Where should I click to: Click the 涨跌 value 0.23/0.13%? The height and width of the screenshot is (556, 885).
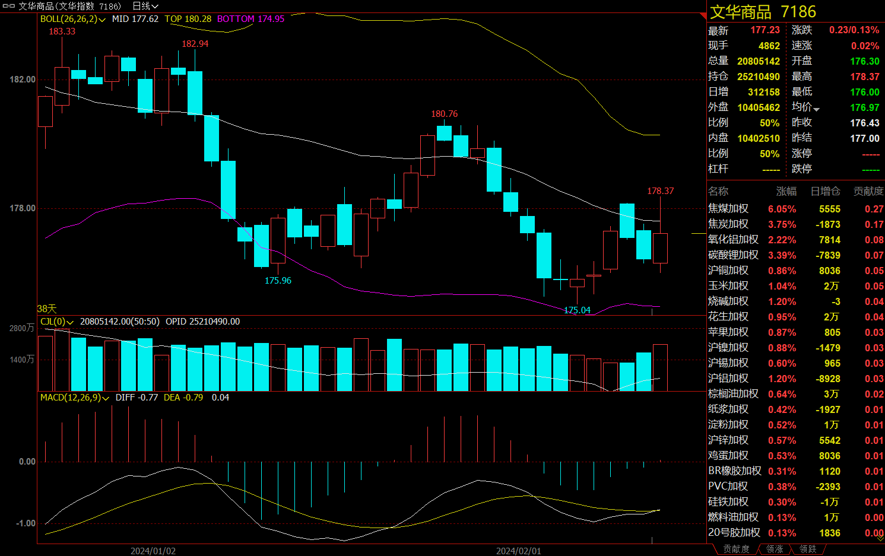(x=854, y=30)
